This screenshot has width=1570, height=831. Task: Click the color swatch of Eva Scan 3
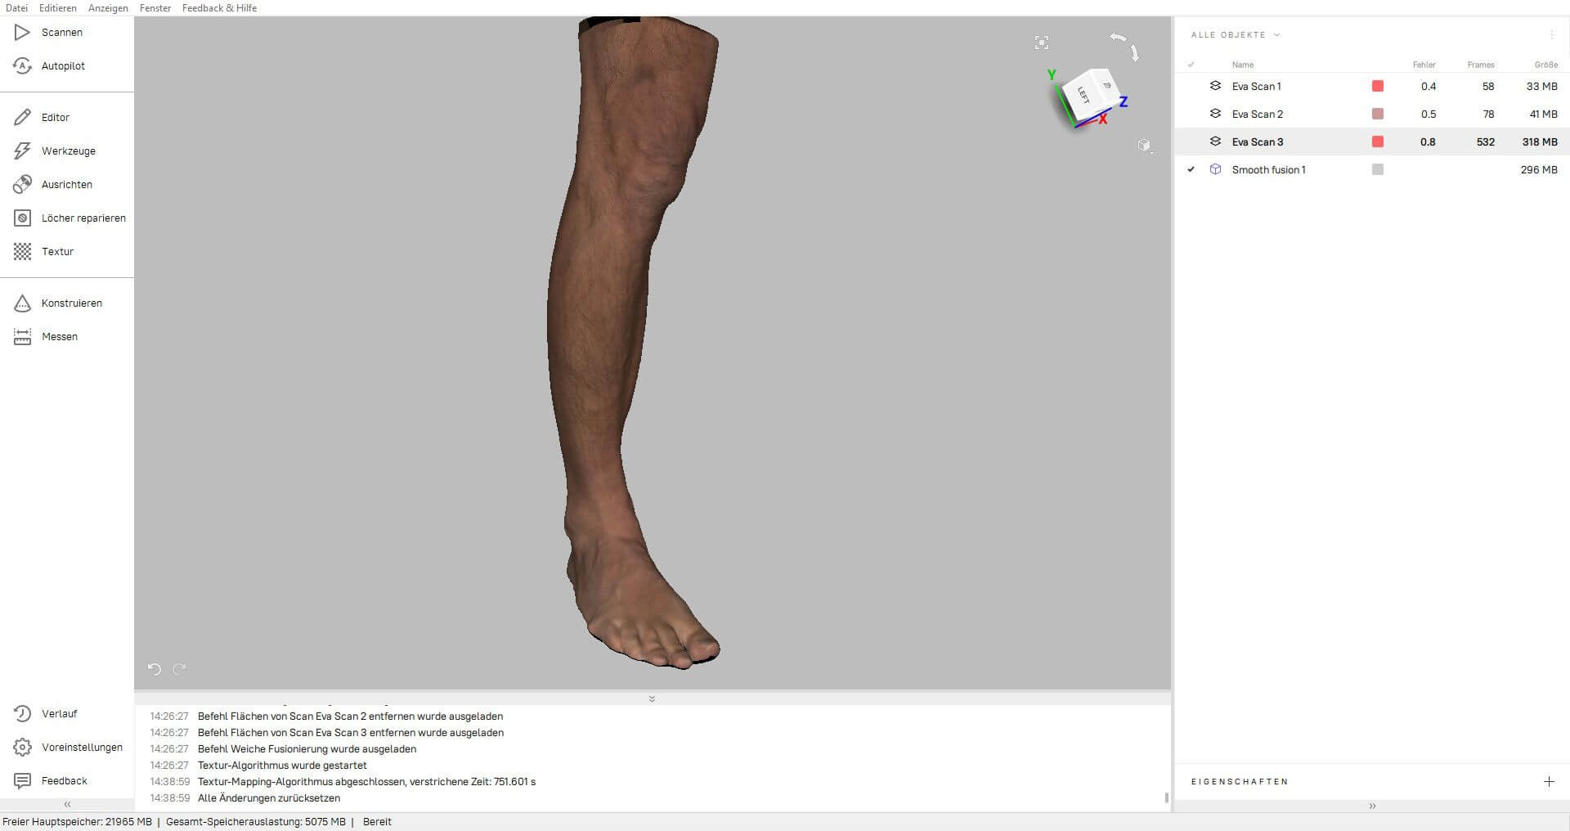(x=1378, y=142)
